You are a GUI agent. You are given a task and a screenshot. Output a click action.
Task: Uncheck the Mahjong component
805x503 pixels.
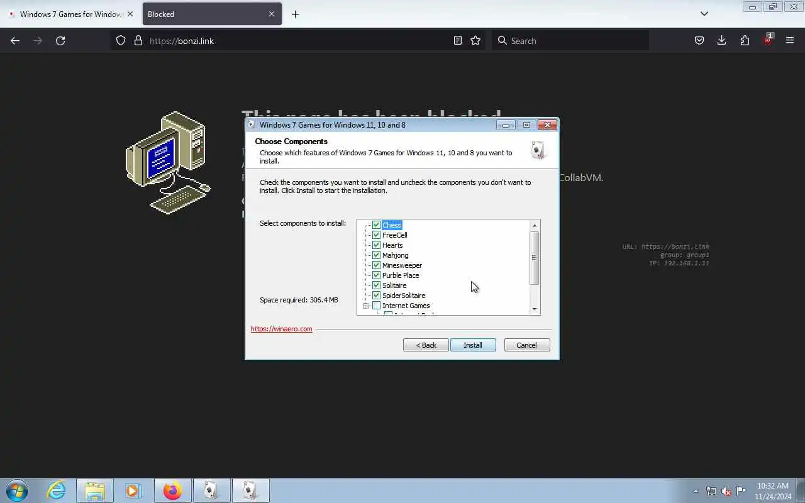click(376, 255)
